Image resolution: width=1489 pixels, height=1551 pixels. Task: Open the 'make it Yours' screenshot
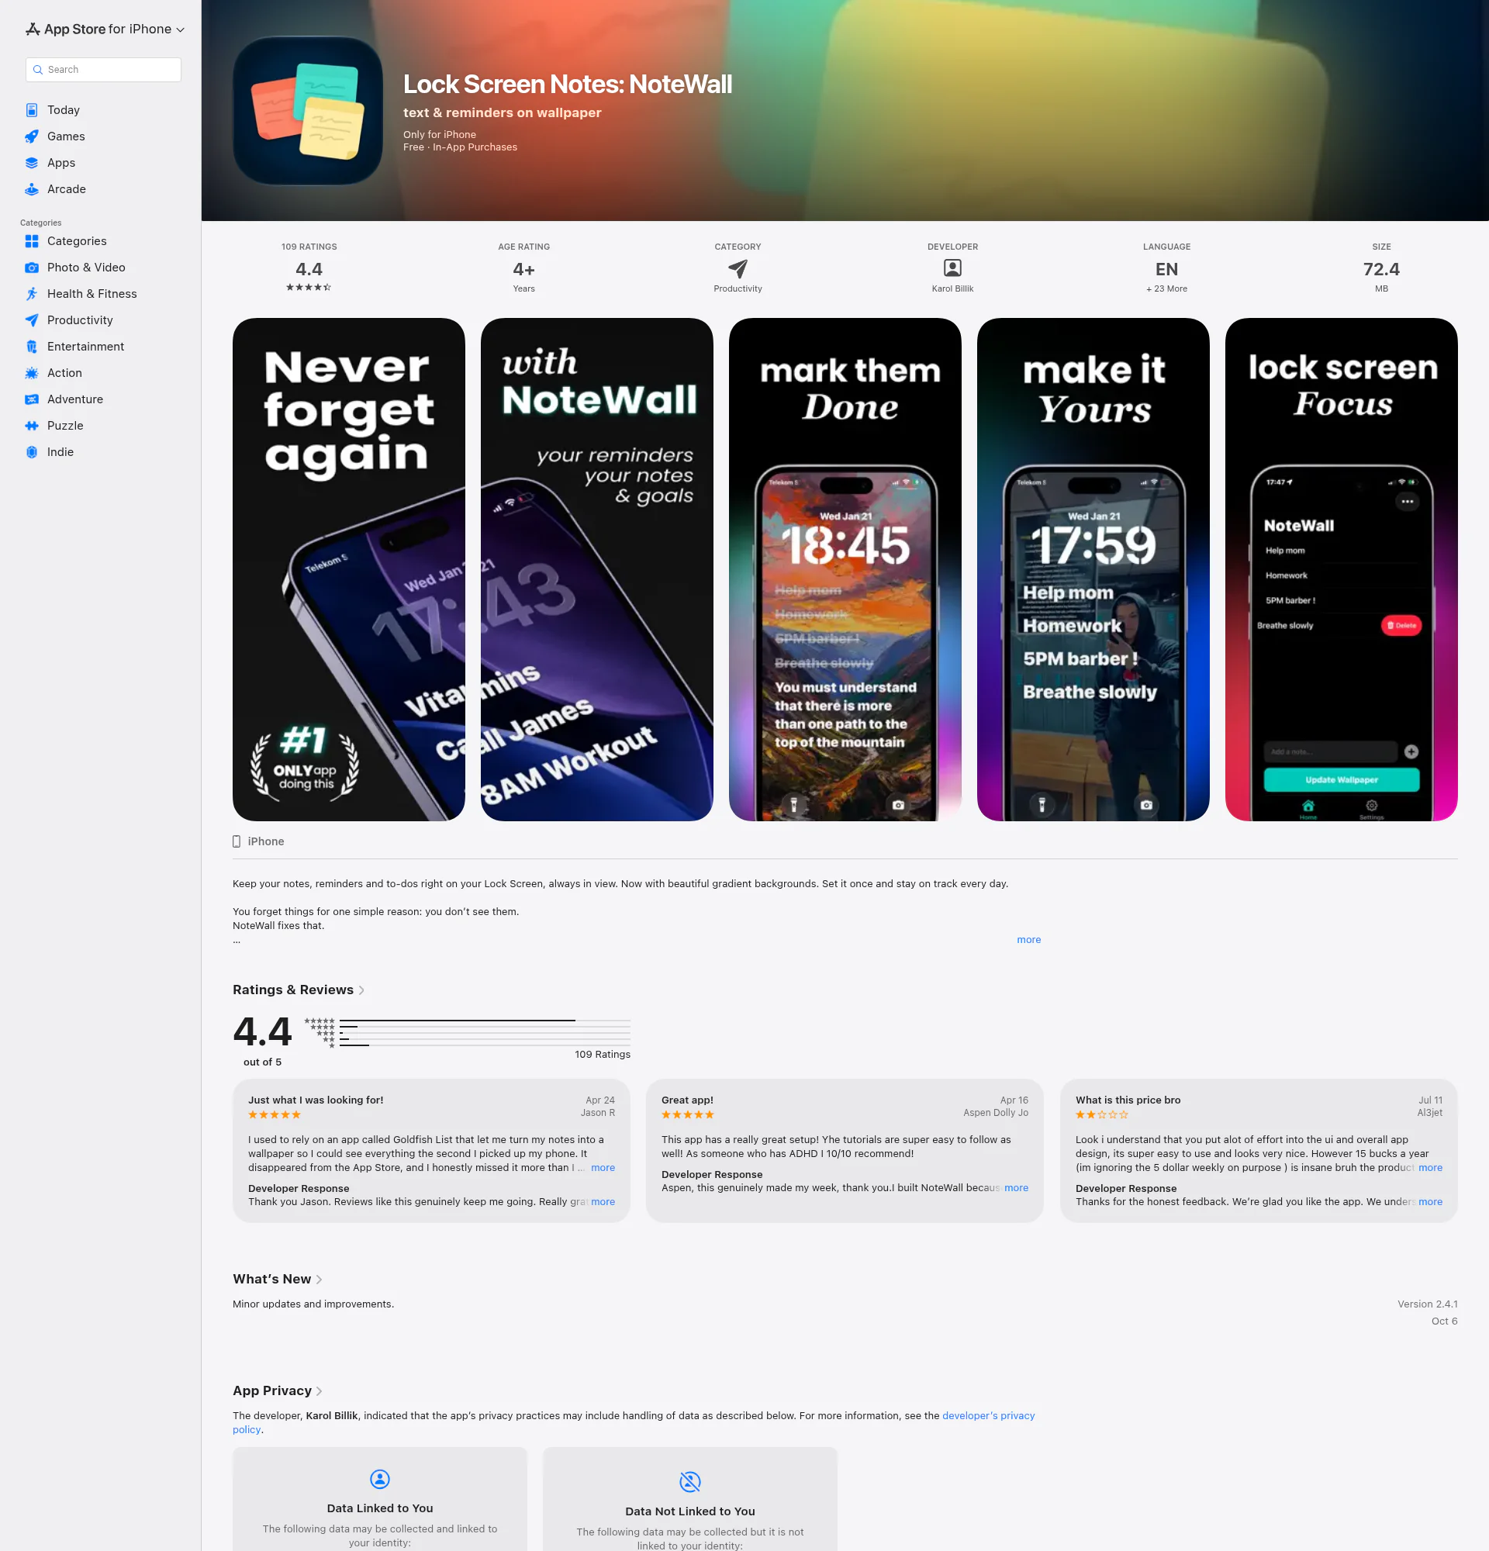point(1093,570)
